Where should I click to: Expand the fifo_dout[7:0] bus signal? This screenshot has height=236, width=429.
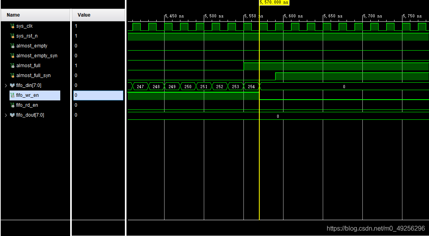point(6,115)
